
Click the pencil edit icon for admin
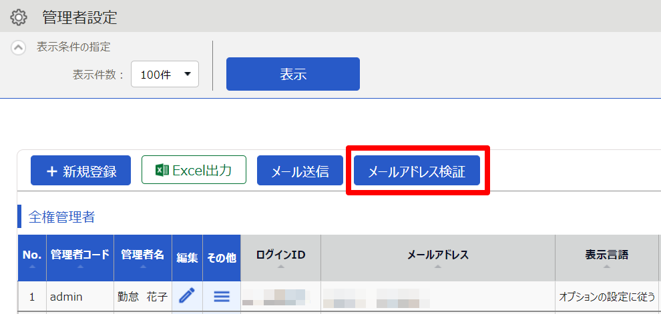click(187, 296)
